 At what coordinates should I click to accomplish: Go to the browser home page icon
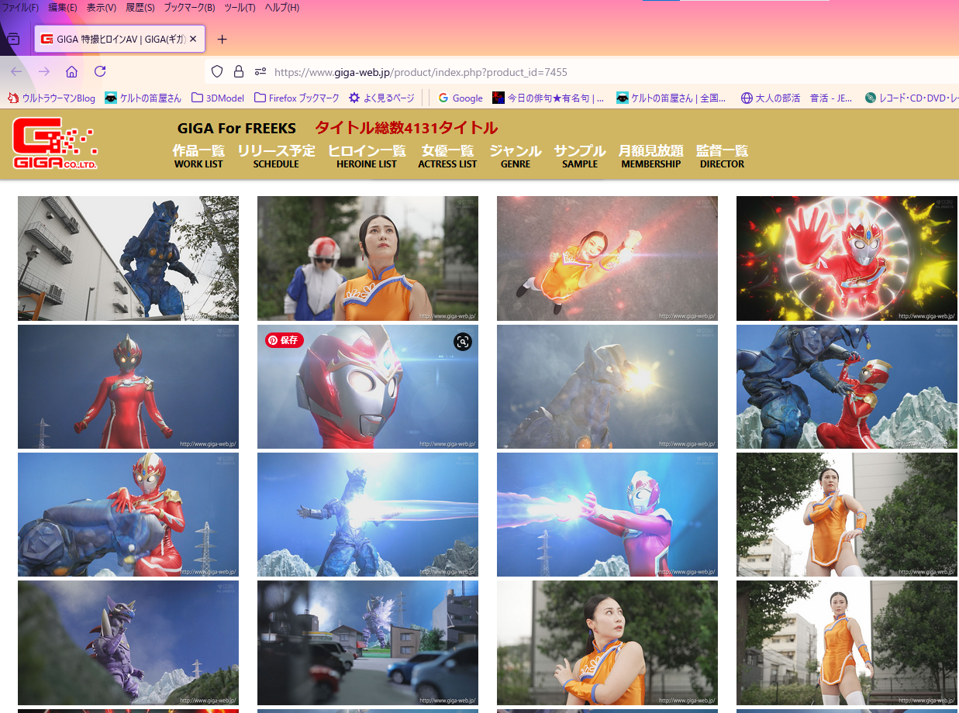click(x=71, y=72)
